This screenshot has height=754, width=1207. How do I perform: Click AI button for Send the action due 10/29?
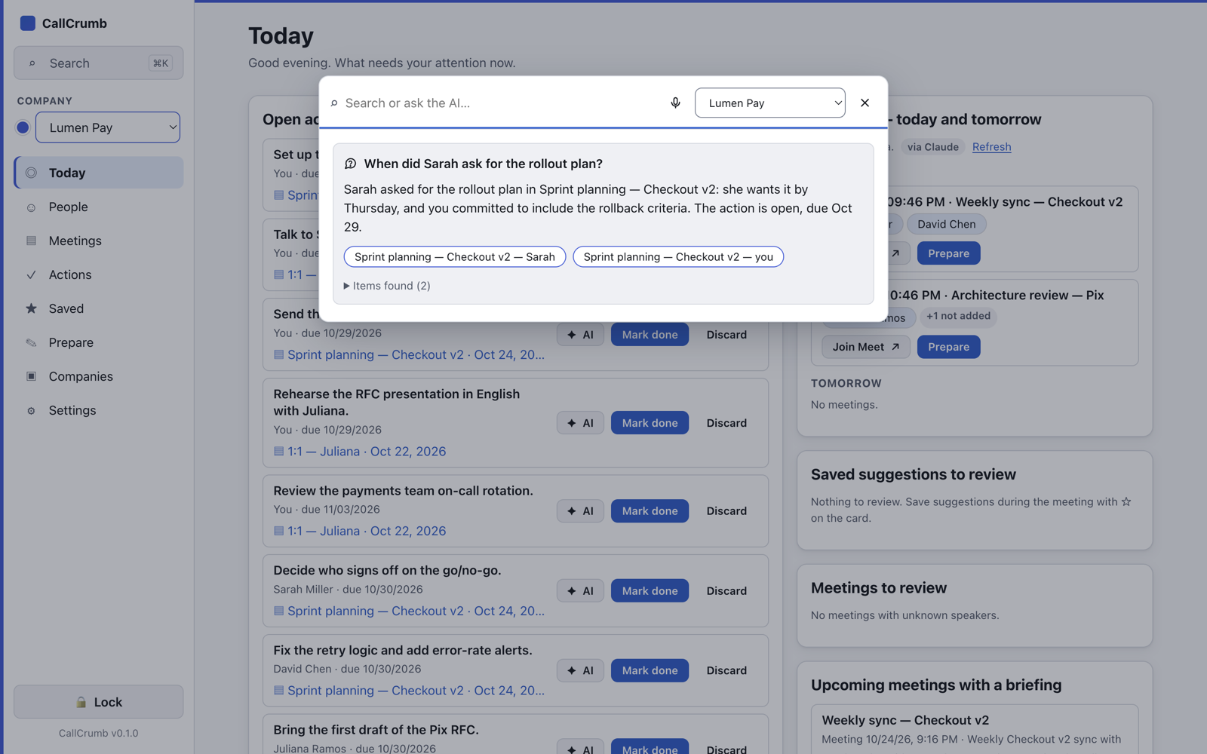click(x=580, y=335)
